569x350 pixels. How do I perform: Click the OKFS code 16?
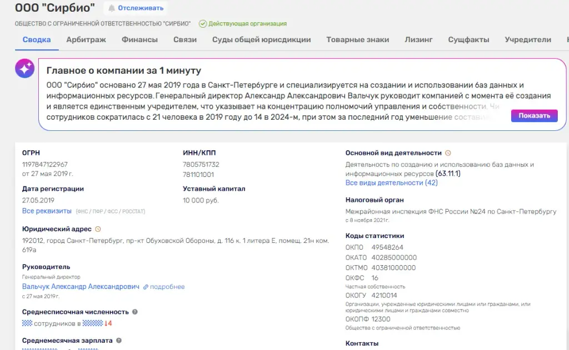375,278
